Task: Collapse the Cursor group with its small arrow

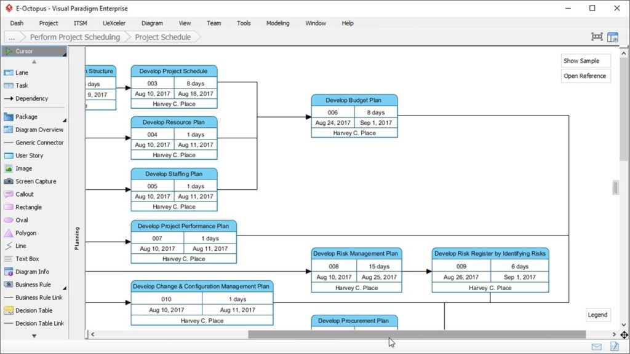Action: 35,61
